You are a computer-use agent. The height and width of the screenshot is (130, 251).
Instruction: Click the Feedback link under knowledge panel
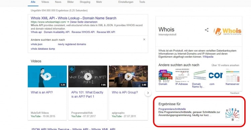235,93
